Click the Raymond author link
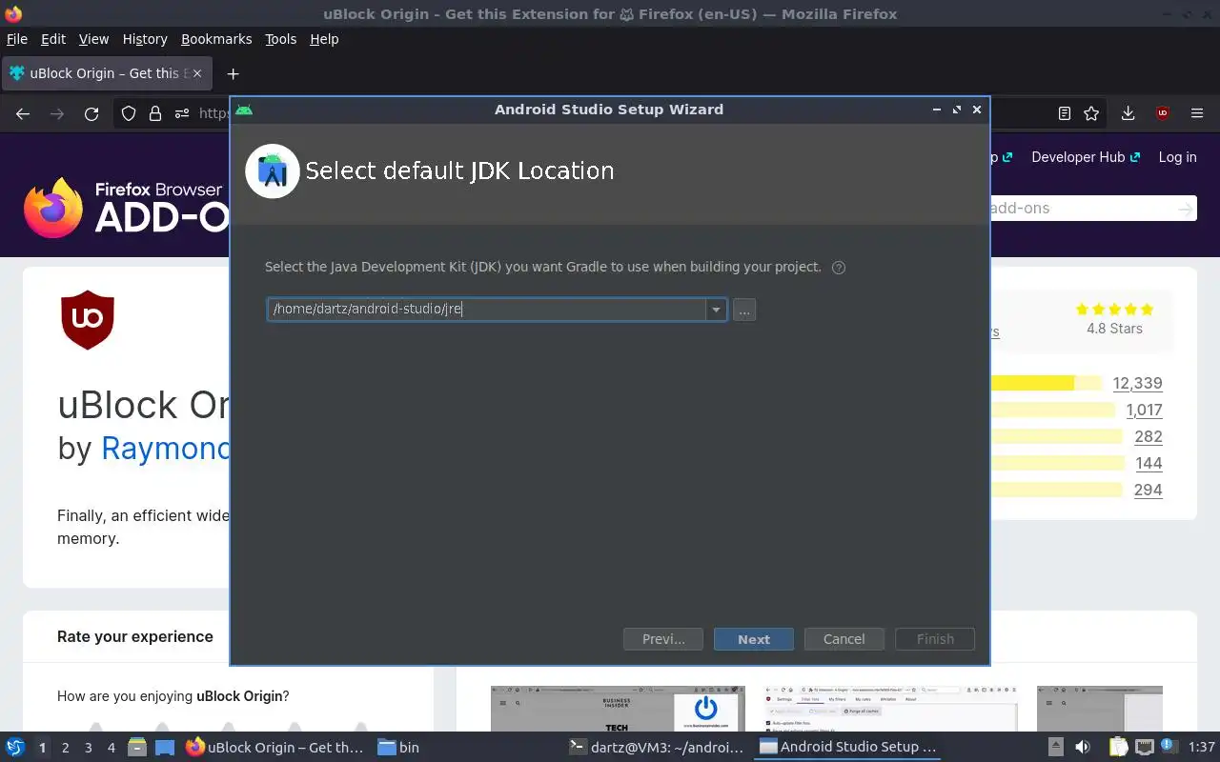The height and width of the screenshot is (762, 1220). point(166,448)
